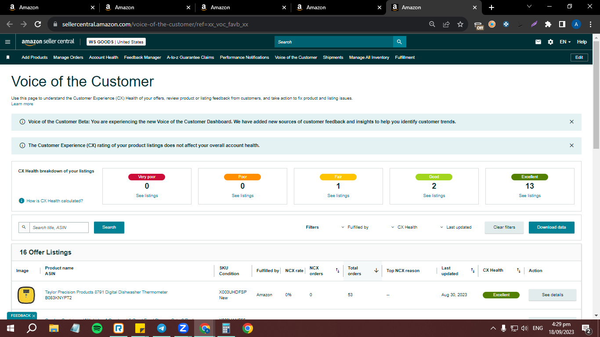Open Add Products from favorites bar
Screen dimensions: 600x337
[x=35, y=57]
